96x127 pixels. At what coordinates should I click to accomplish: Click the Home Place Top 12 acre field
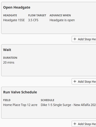(20, 105)
